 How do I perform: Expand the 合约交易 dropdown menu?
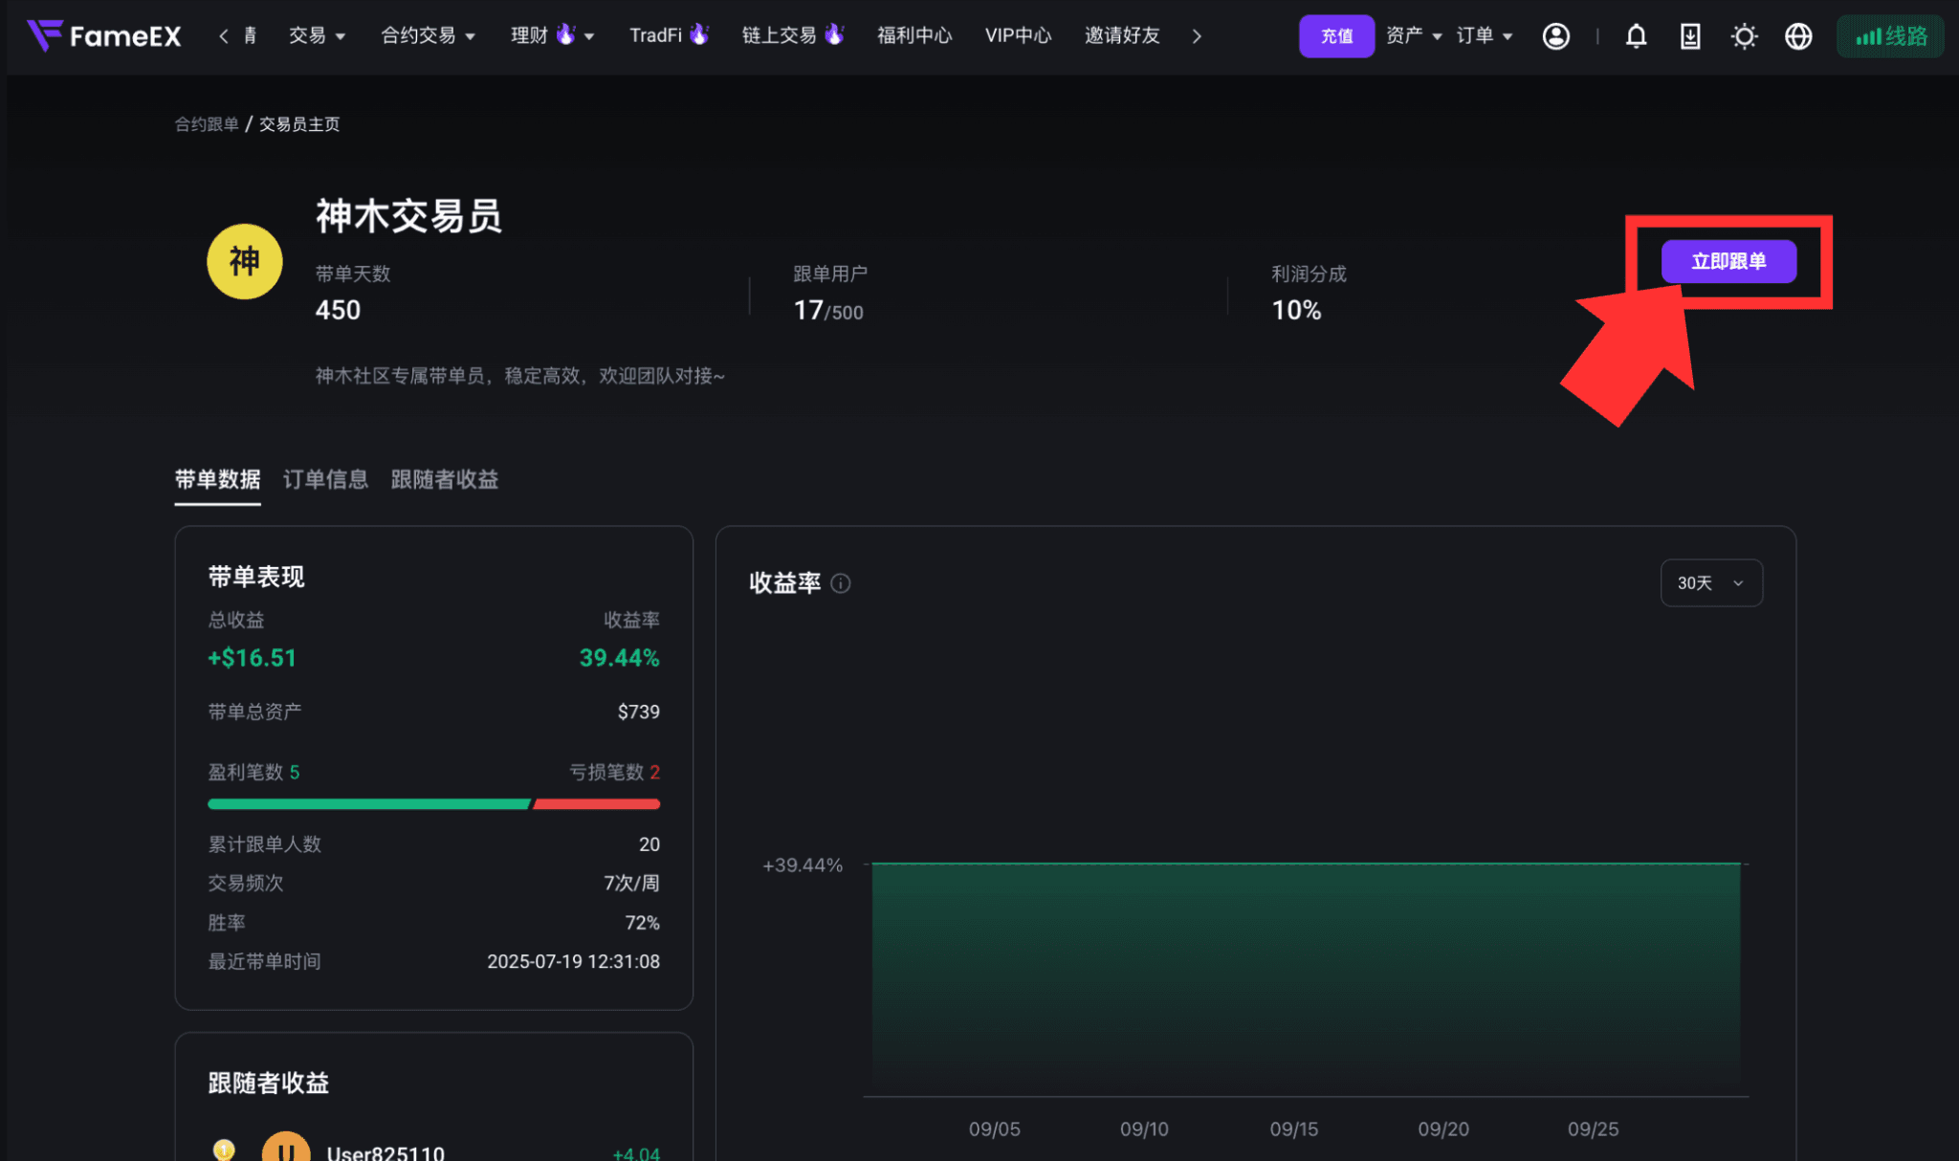[428, 36]
